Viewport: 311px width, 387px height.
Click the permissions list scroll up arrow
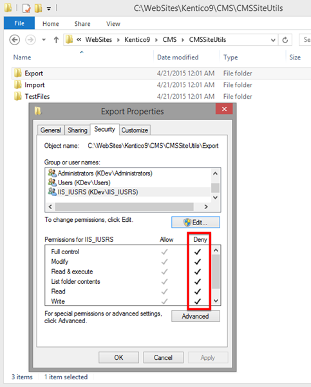[x=216, y=250]
